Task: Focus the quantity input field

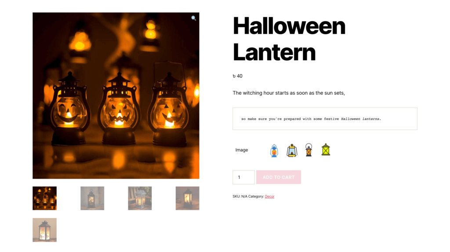Action: pos(243,177)
